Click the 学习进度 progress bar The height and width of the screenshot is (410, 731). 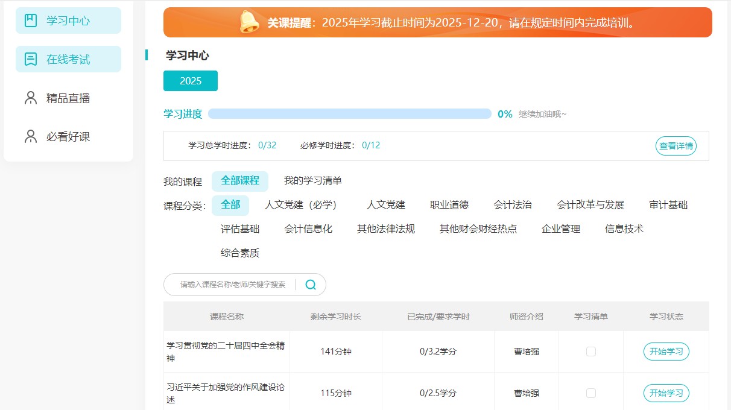tap(352, 113)
